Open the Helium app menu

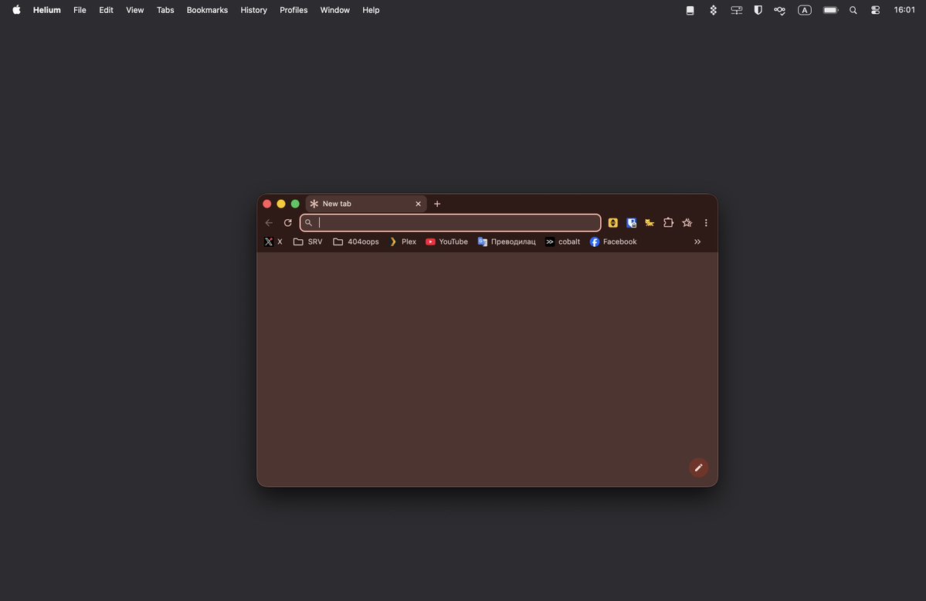tap(46, 10)
